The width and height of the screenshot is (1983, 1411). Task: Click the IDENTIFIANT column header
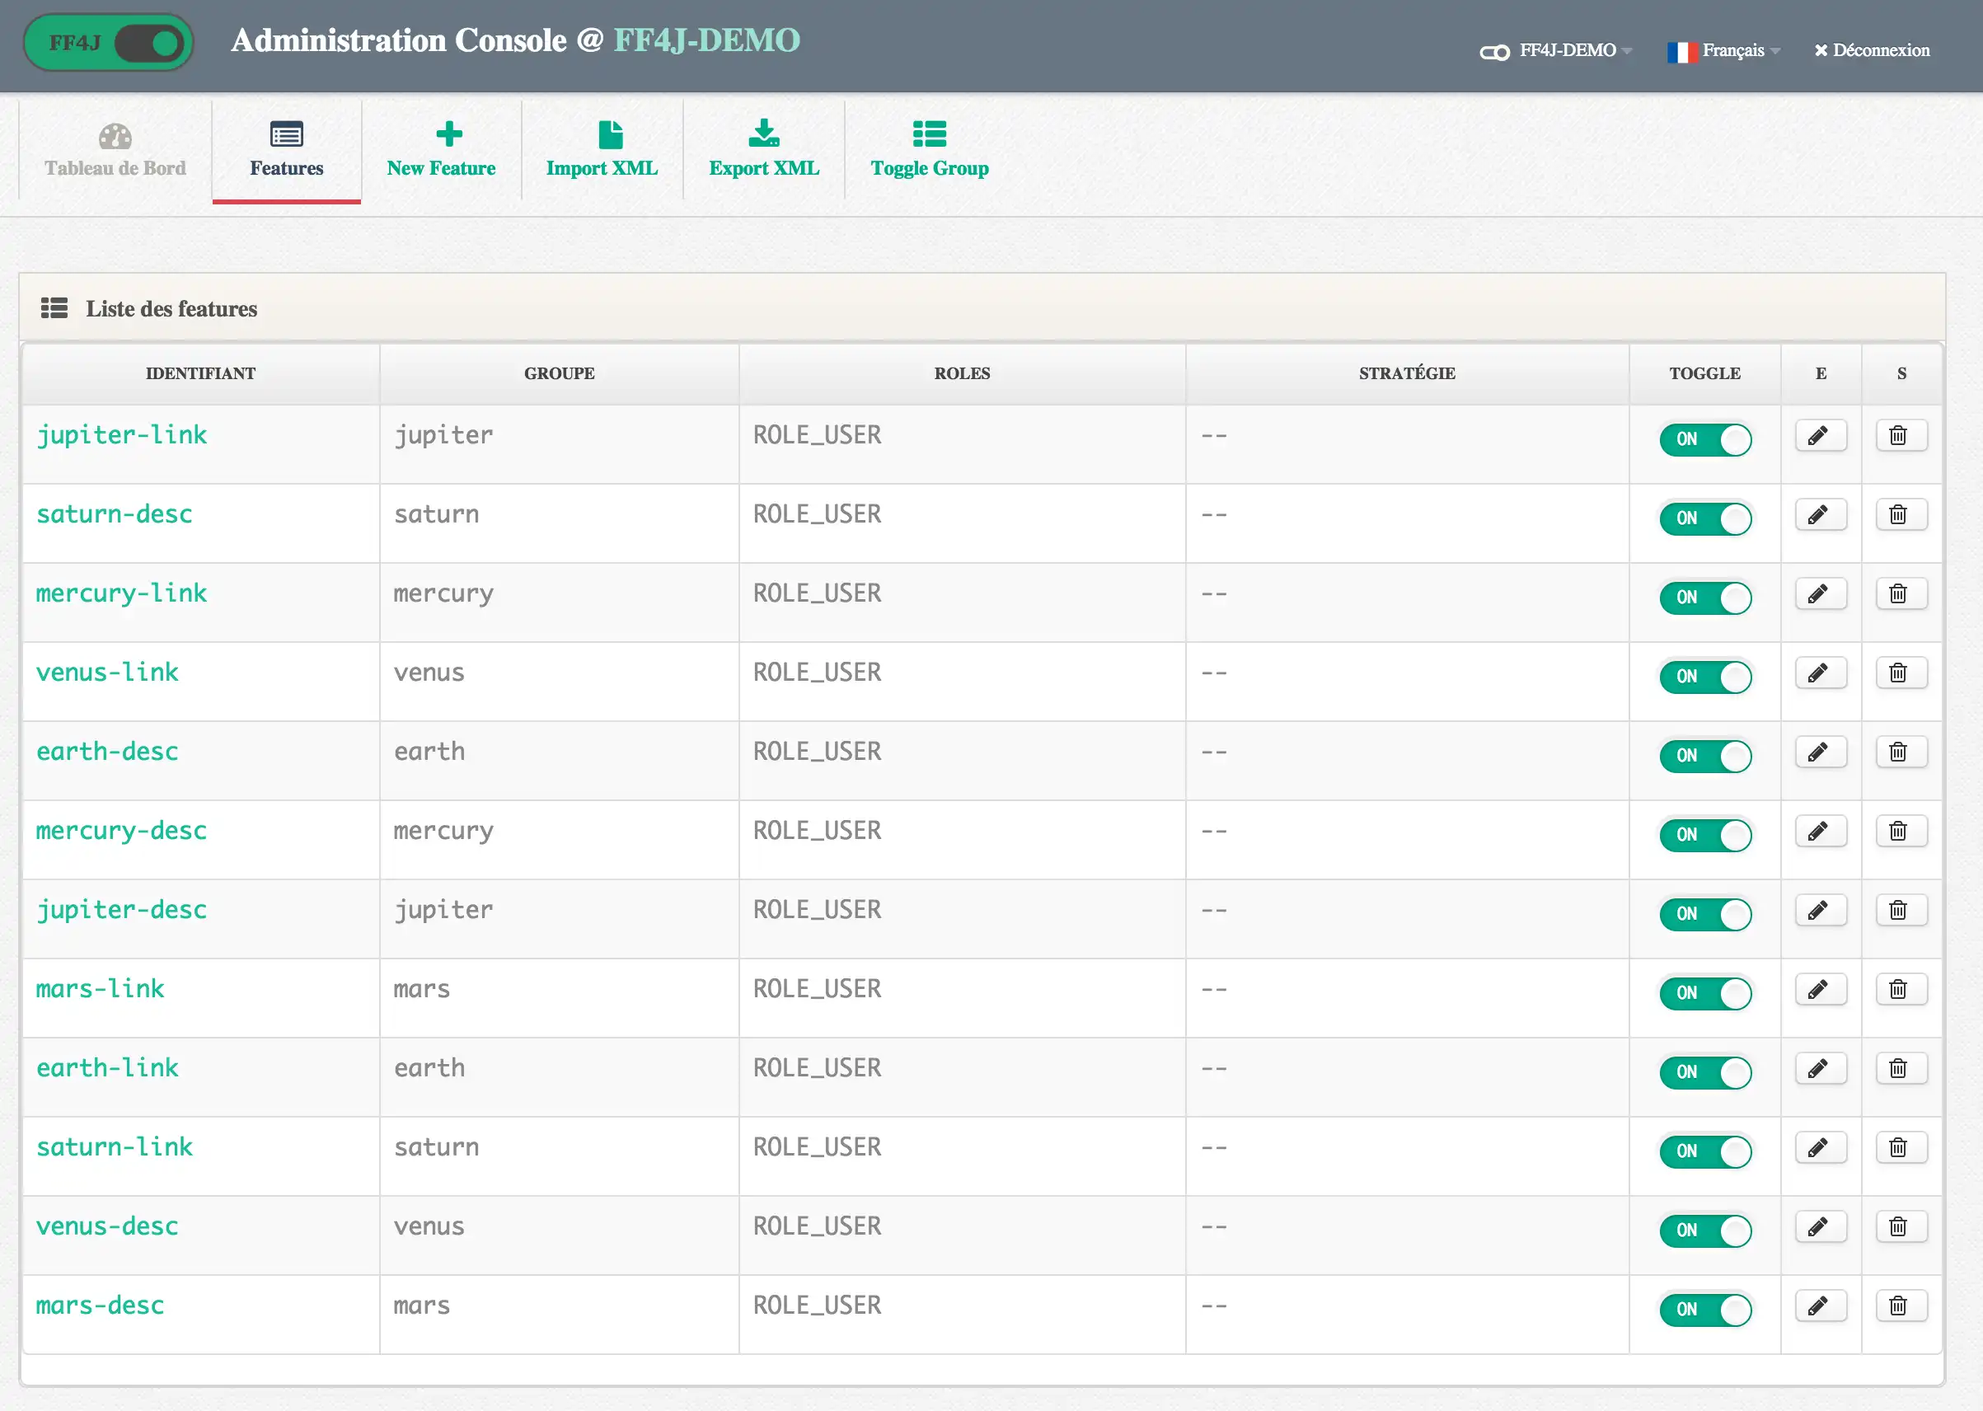point(200,373)
